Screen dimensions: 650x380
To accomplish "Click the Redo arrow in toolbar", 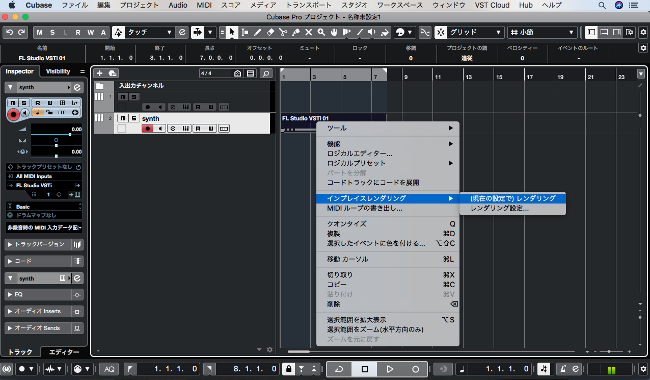I will (21, 32).
